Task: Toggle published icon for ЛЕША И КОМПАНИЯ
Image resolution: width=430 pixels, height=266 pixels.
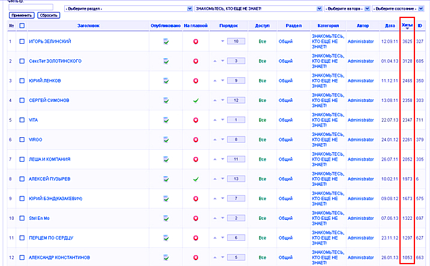Action: pyautogui.click(x=166, y=159)
